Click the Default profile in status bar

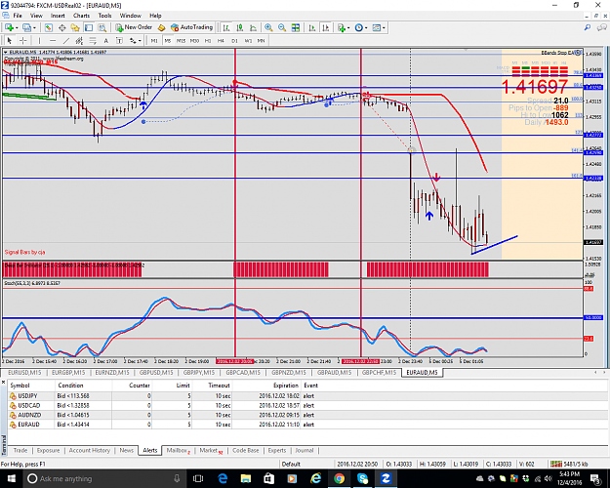(x=291, y=464)
